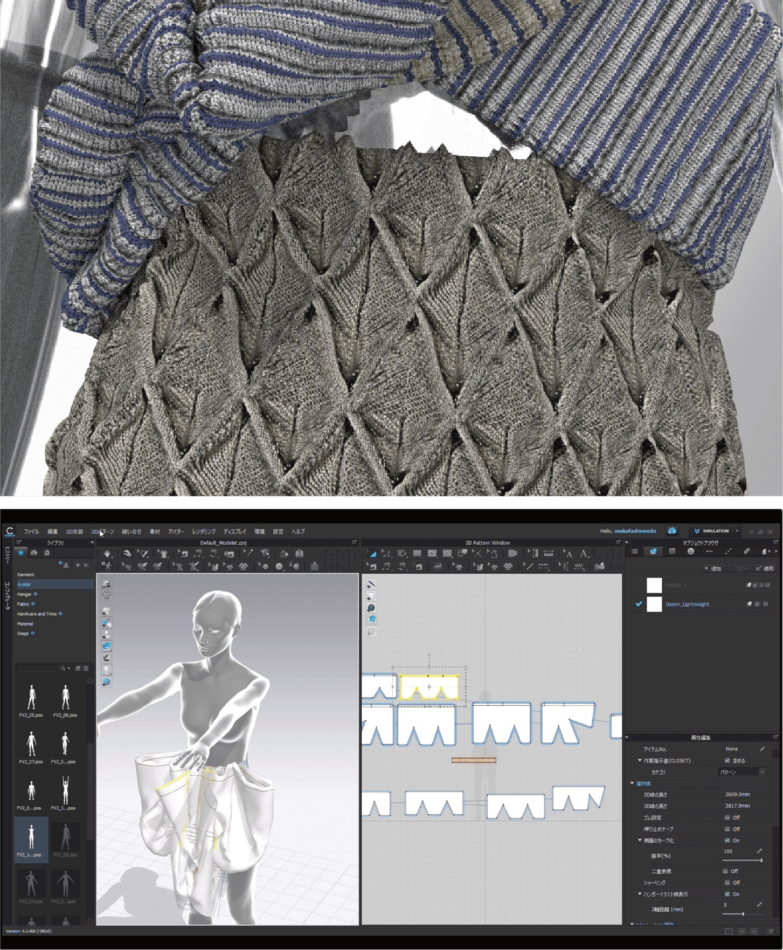Click the 追加 button in Object Browser

click(713, 568)
